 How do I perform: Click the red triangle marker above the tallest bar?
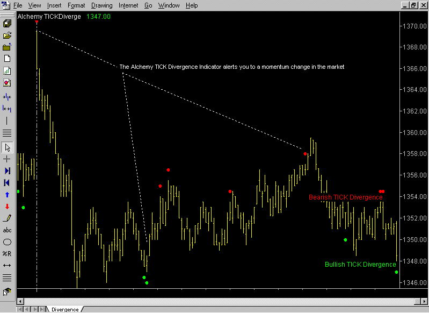tap(37, 22)
